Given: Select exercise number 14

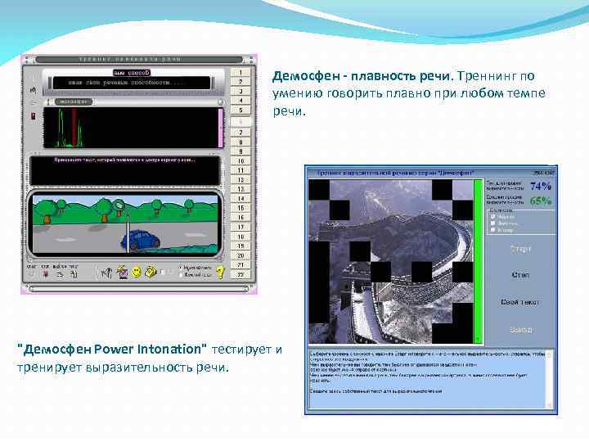Looking at the screenshot, I should 241,198.
